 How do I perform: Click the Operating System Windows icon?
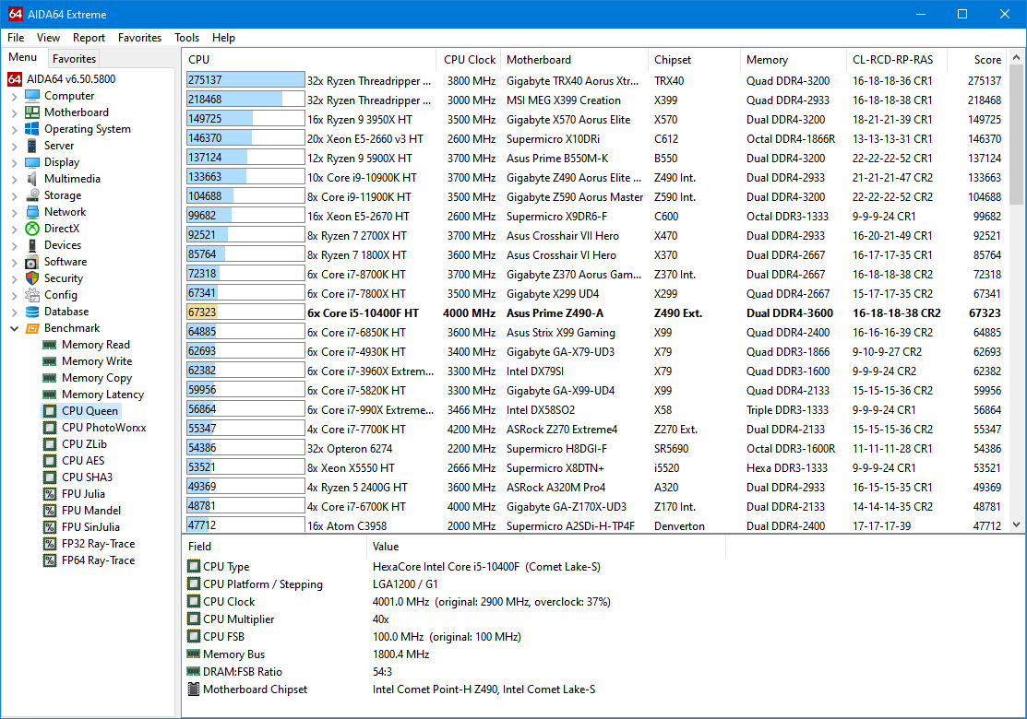[32, 129]
